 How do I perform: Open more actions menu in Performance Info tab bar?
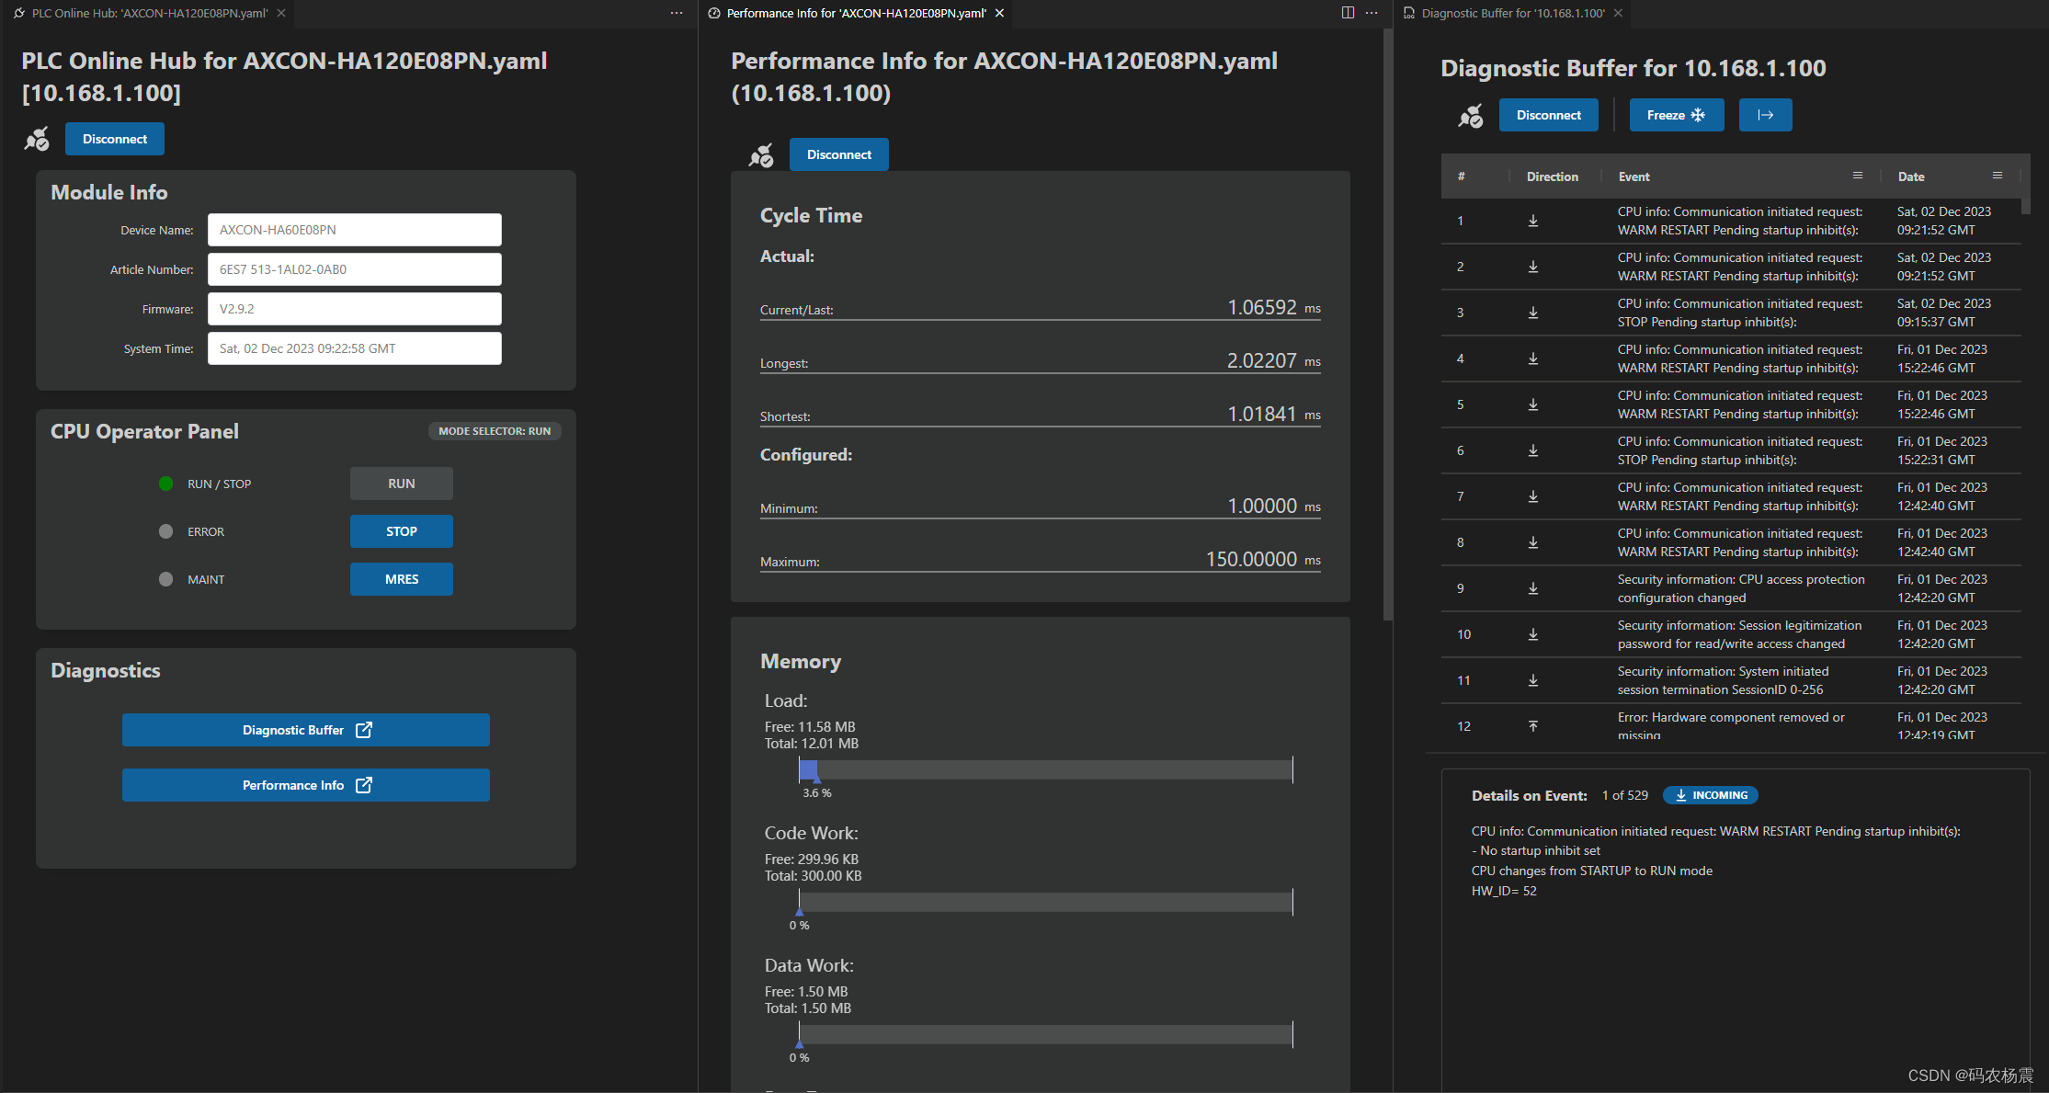(x=1372, y=13)
